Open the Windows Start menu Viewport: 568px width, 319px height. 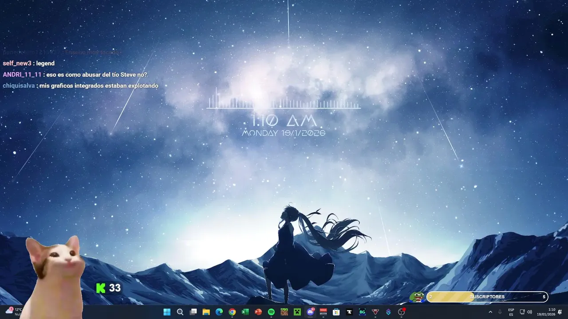tap(167, 312)
